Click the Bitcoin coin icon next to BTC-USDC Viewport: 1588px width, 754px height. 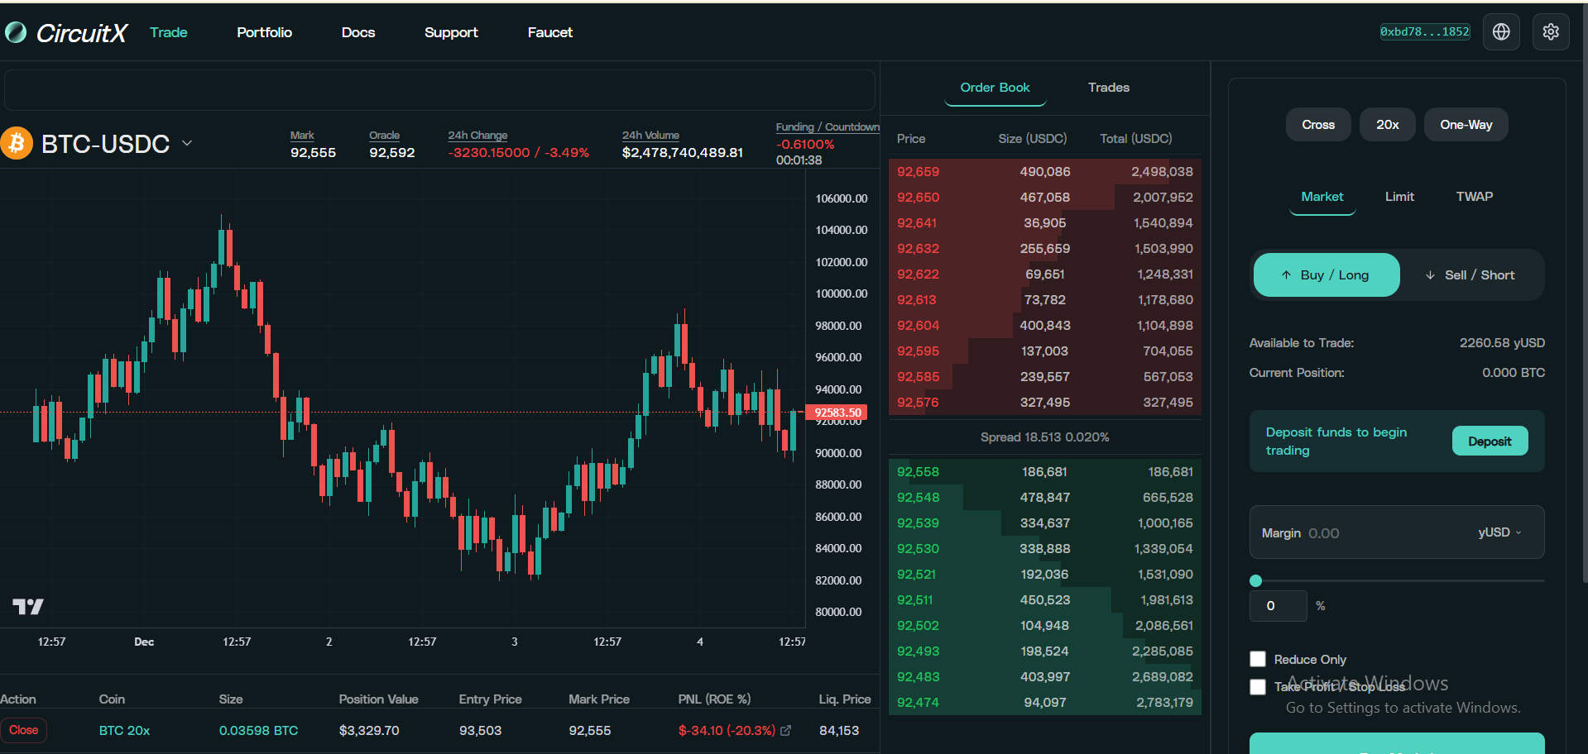coord(17,143)
